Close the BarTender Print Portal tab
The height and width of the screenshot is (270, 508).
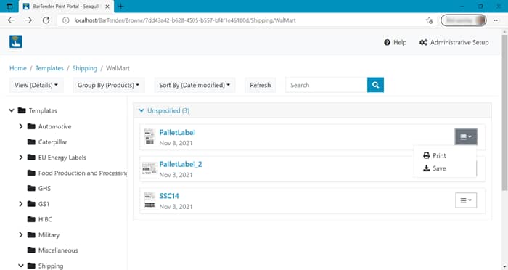coord(107,7)
